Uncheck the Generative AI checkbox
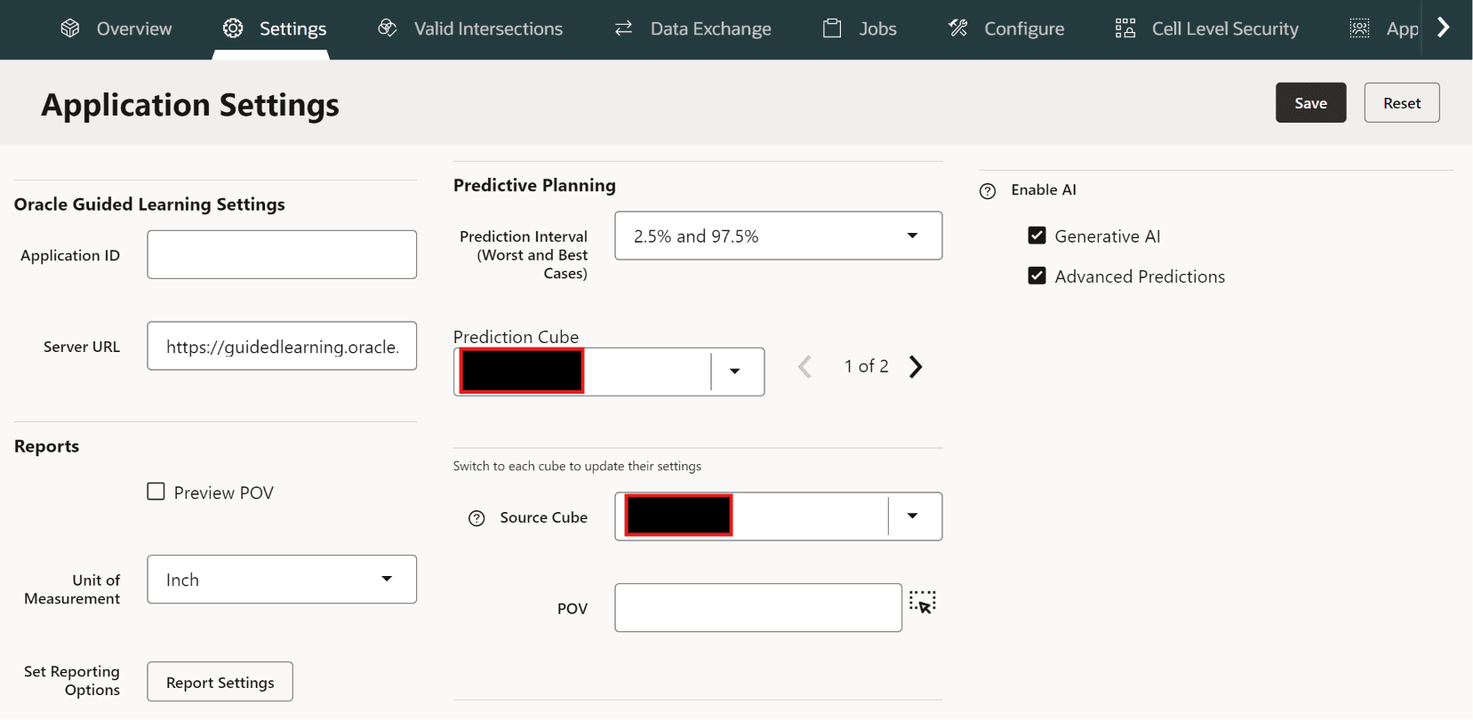The height and width of the screenshot is (720, 1473). pos(1037,236)
